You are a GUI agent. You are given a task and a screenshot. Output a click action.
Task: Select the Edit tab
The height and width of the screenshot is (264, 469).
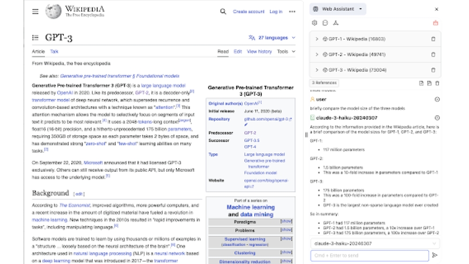coord(238,52)
